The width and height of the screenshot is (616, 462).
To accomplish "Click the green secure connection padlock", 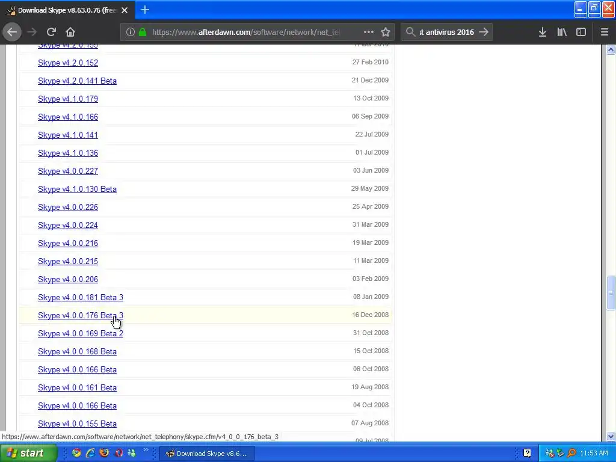I will pos(143,32).
